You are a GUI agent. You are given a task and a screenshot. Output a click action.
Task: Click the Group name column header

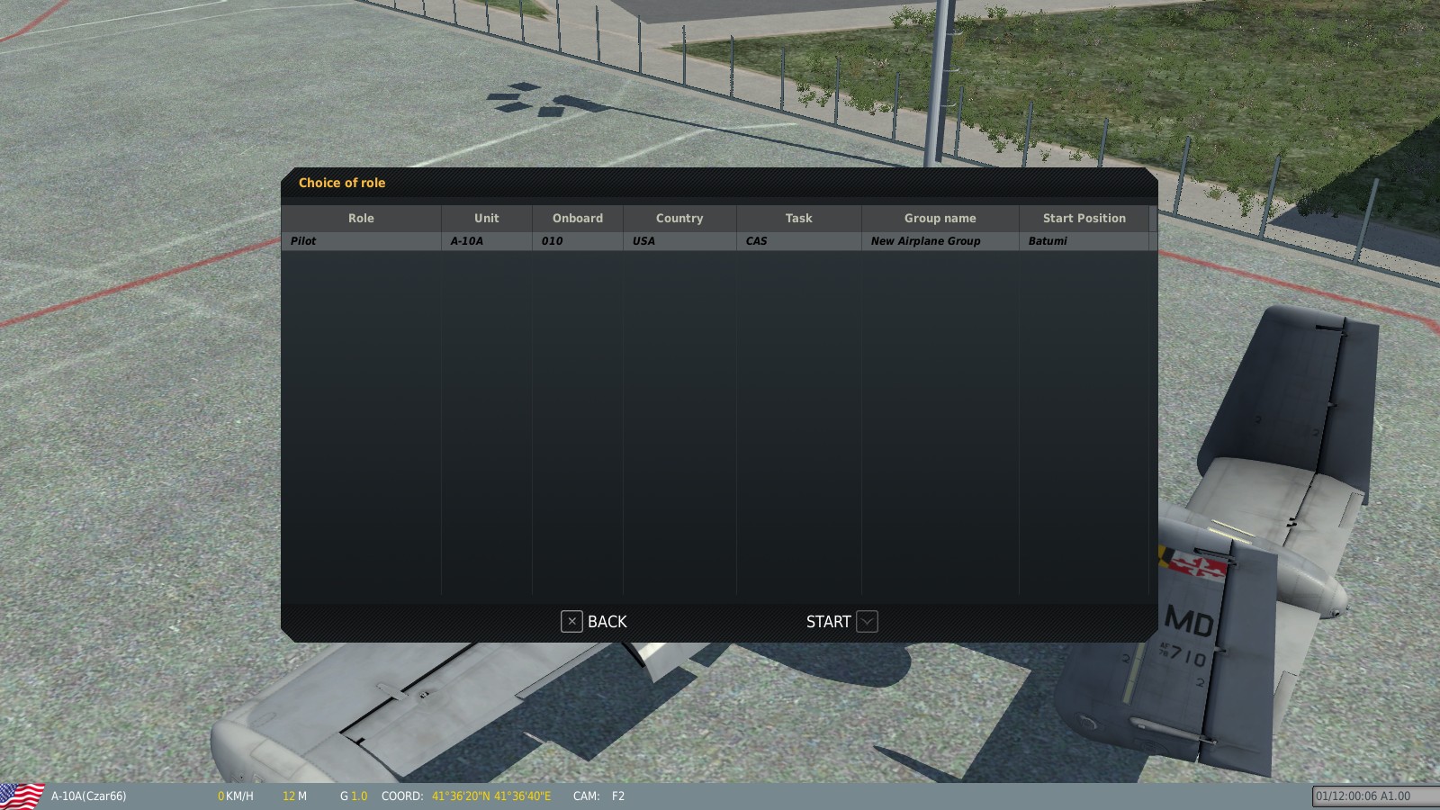pyautogui.click(x=940, y=218)
